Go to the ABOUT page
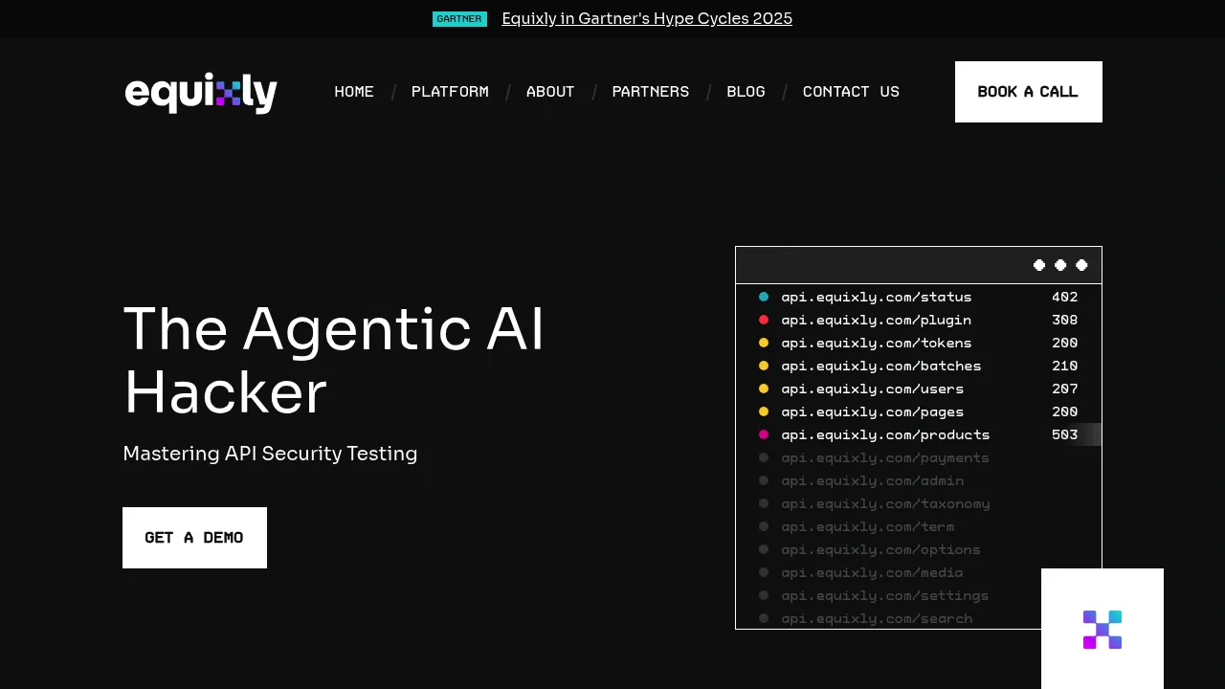1225x689 pixels. (x=550, y=92)
